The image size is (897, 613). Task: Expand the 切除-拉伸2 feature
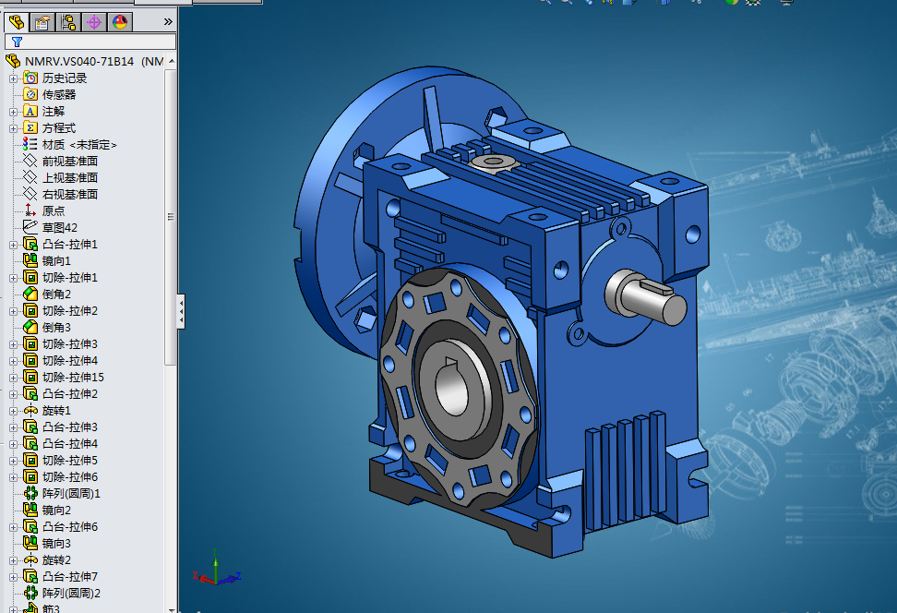pyautogui.click(x=13, y=311)
